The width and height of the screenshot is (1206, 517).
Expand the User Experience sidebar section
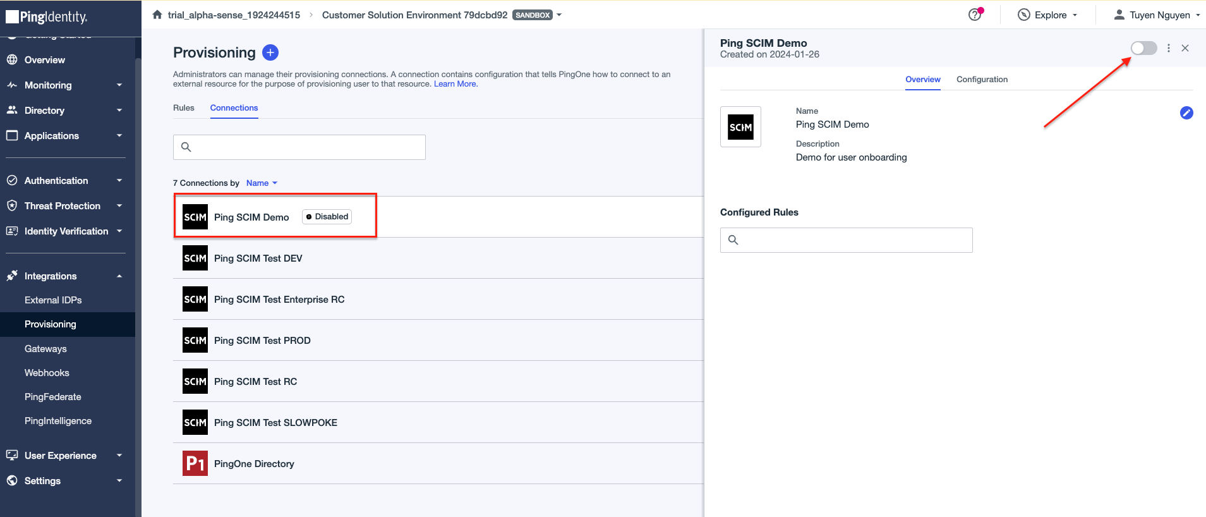click(x=119, y=455)
